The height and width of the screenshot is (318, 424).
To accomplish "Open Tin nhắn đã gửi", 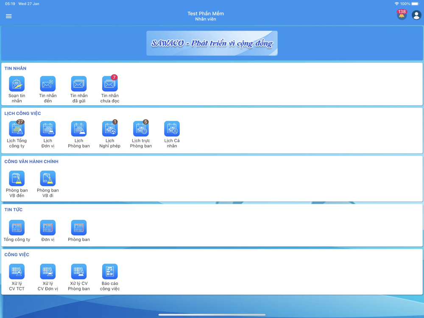I will click(x=79, y=84).
